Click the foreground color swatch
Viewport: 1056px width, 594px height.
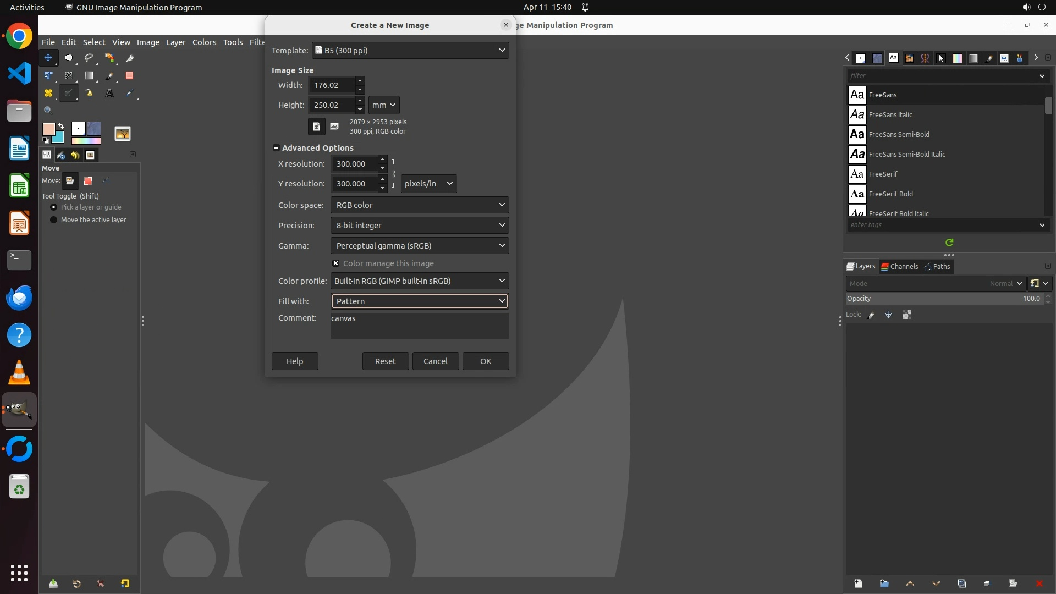click(48, 129)
